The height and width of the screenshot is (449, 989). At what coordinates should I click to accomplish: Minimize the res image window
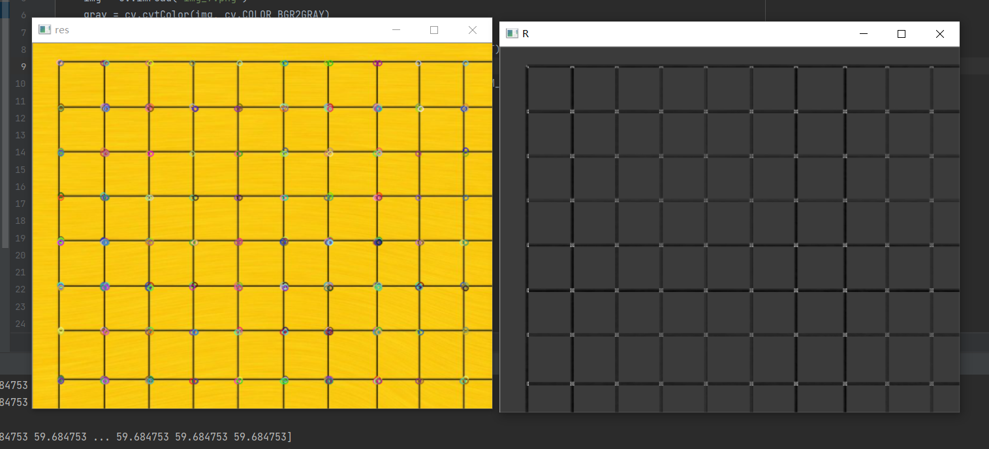(396, 30)
